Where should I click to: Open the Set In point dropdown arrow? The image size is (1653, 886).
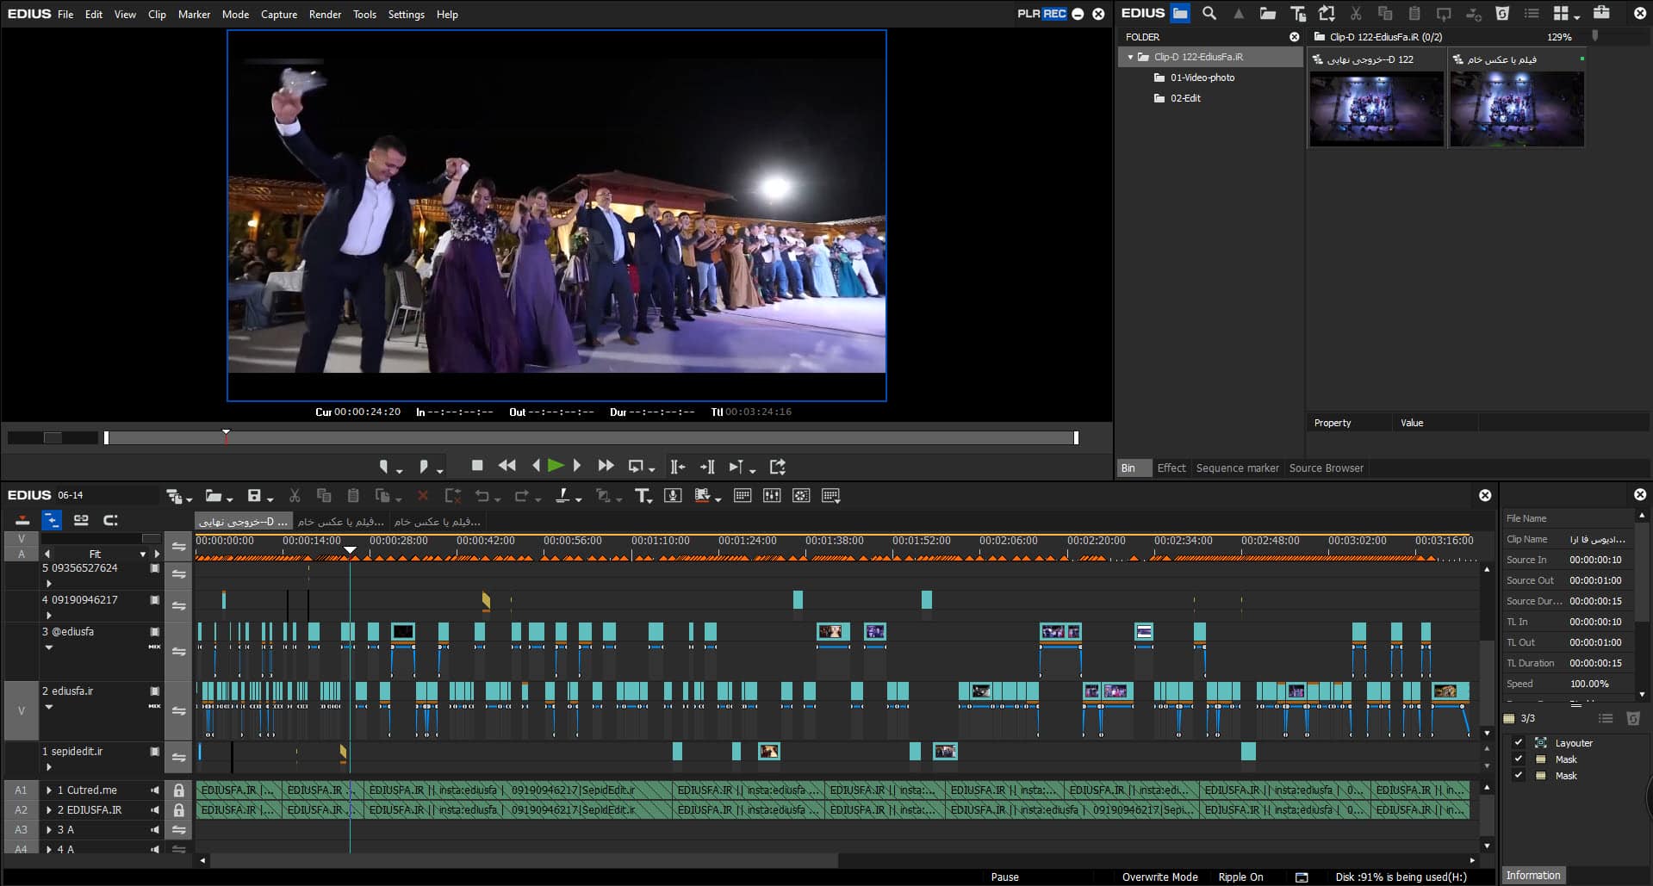pos(399,470)
